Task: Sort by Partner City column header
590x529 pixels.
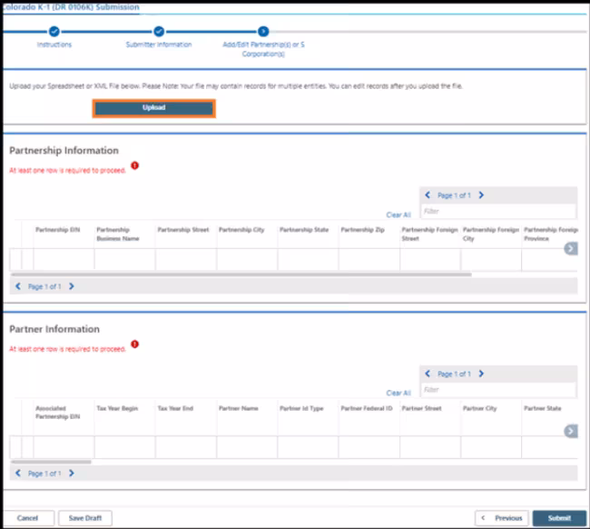Action: pos(480,408)
